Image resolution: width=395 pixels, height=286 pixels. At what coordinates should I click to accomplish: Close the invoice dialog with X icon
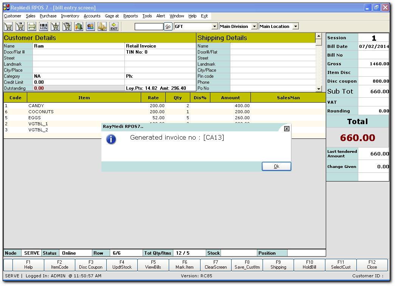tap(286, 129)
